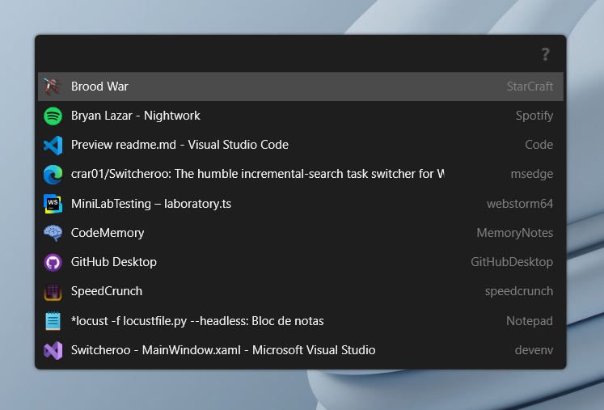604x410 pixels.
Task: Switch to MiniLabTesting – laboratory.ts
Action: (x=151, y=204)
